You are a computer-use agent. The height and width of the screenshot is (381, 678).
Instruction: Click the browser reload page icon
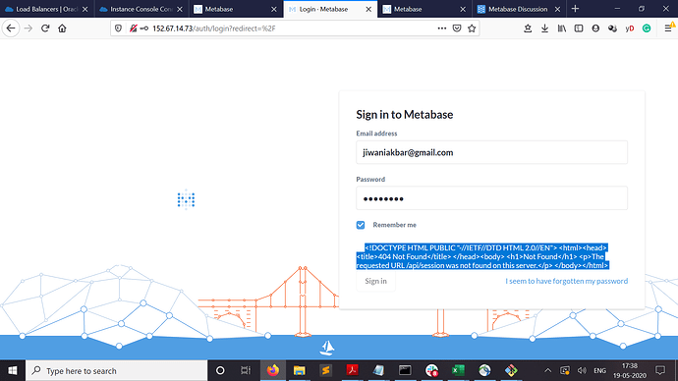[45, 28]
